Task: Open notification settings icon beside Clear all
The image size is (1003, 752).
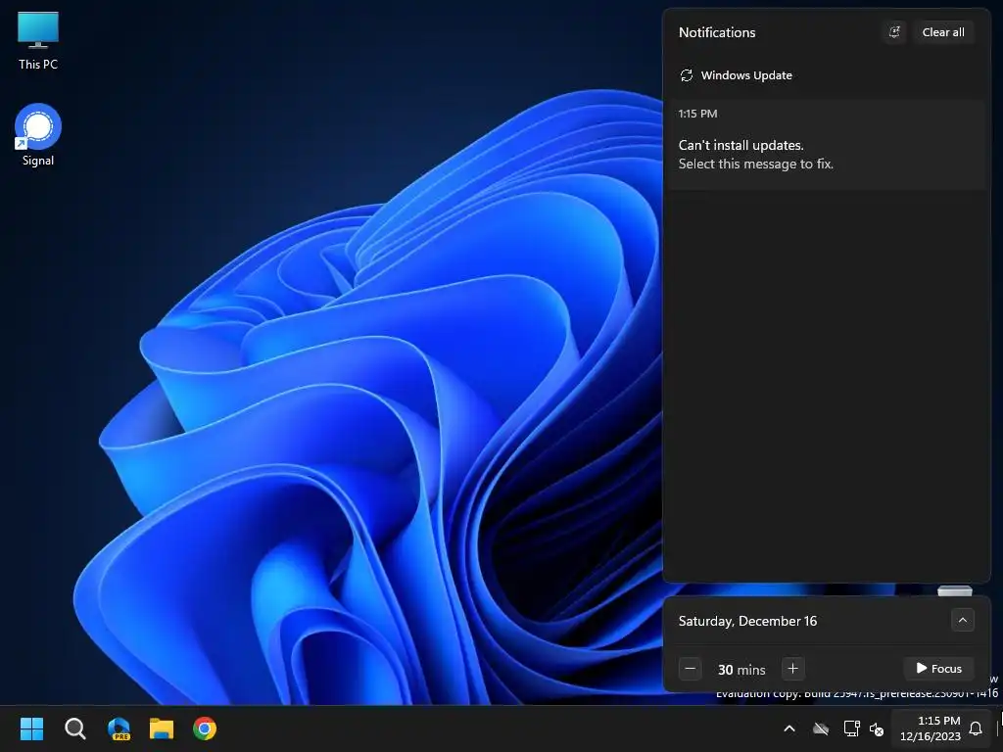Action: coord(894,32)
